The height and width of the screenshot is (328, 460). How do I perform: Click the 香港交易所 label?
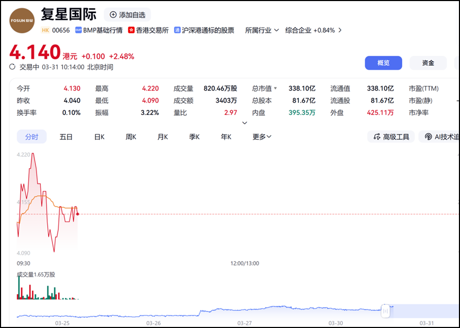[x=152, y=30]
